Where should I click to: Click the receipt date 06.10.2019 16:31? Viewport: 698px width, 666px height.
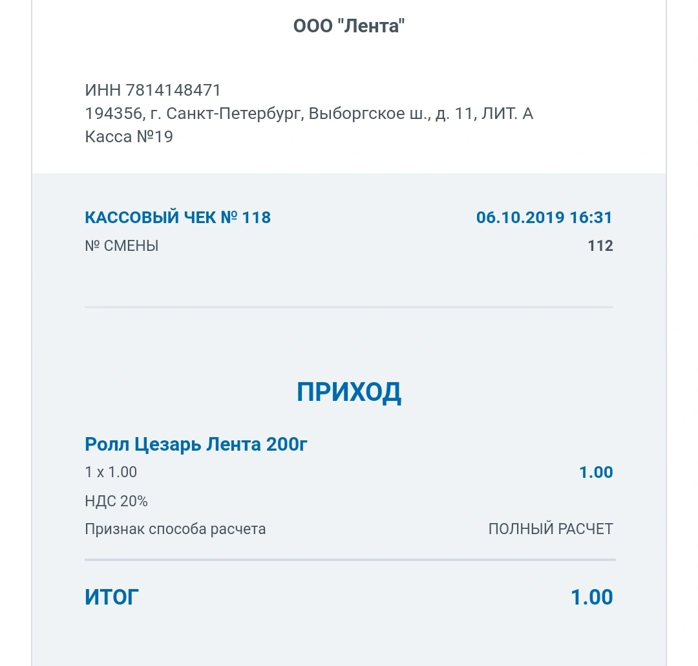(544, 217)
